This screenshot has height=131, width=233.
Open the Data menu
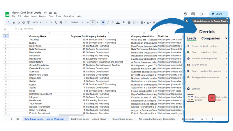point(51,17)
